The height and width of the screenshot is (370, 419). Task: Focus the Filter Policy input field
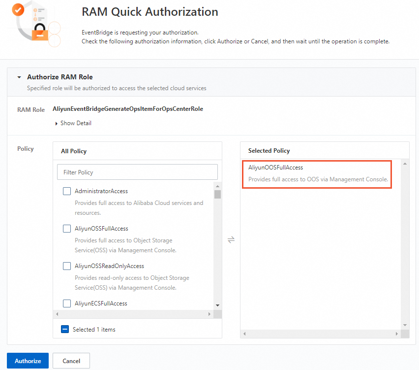(137, 172)
